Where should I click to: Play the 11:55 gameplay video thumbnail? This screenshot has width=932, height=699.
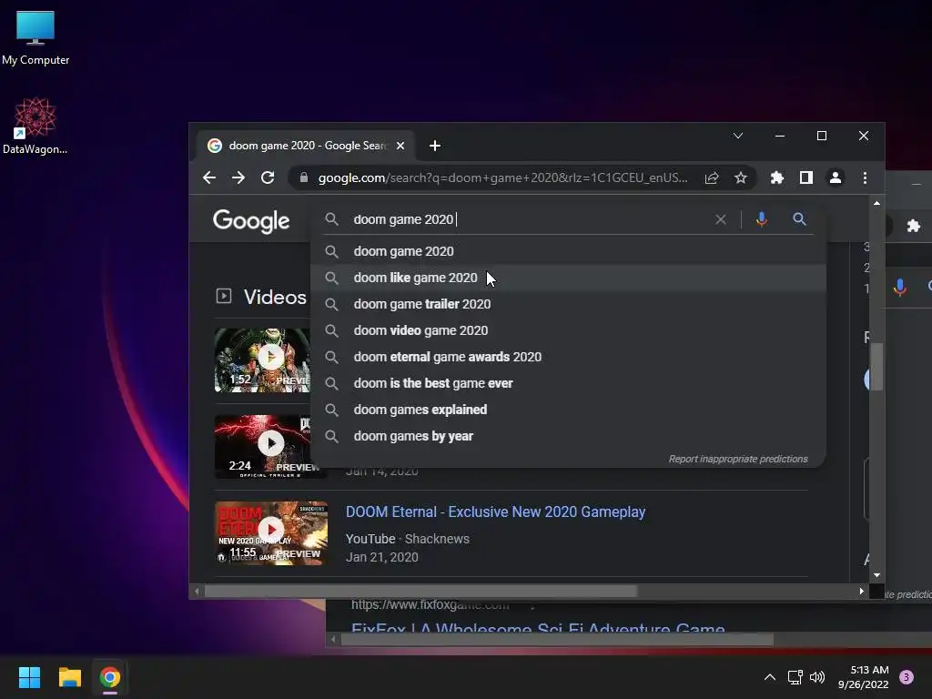(x=271, y=533)
